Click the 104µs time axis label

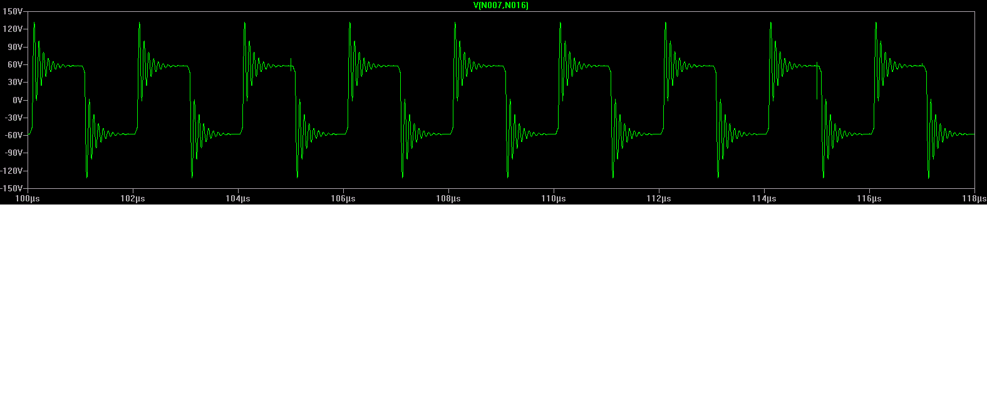click(x=238, y=199)
